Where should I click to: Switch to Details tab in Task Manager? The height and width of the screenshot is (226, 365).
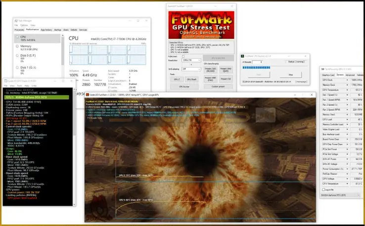pos(74,30)
